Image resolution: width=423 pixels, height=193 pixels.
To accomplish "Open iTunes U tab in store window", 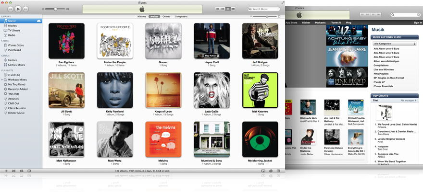I will [x=336, y=23].
